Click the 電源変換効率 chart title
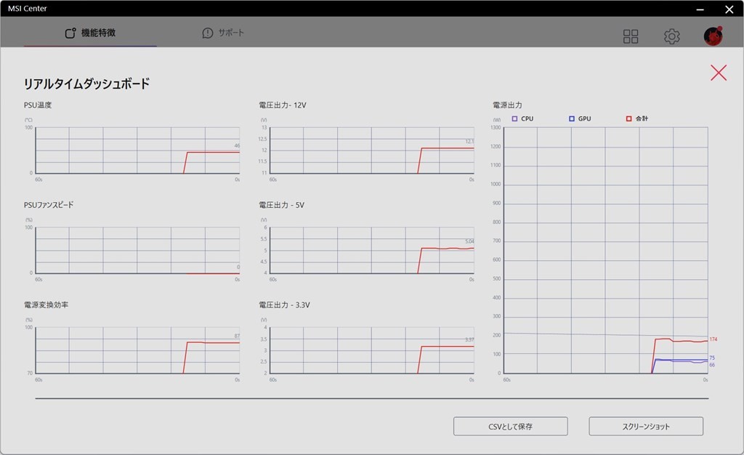The image size is (744, 455). 46,305
